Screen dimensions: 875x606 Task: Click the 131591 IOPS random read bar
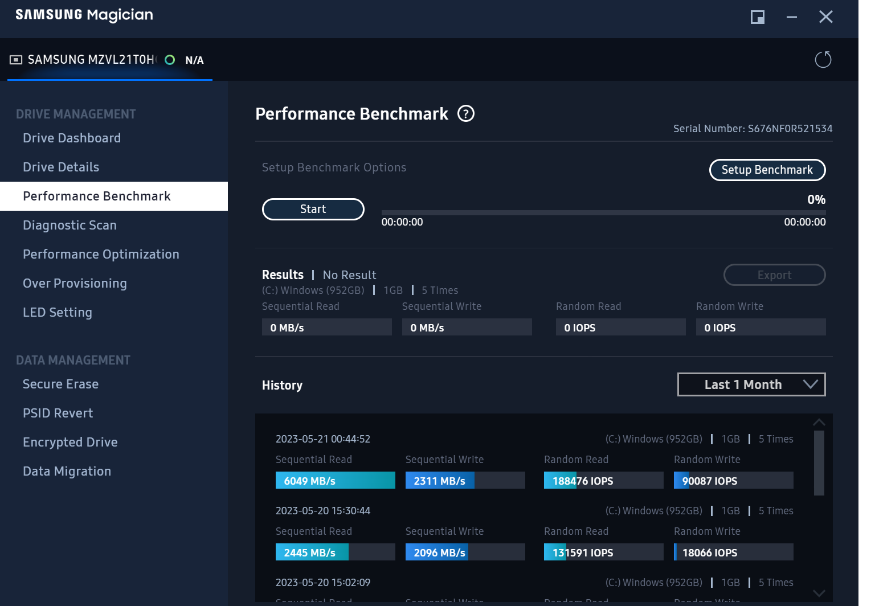(x=604, y=552)
